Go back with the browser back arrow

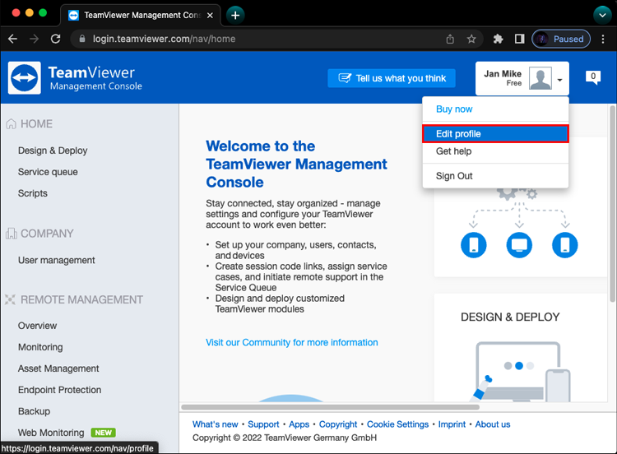[13, 39]
